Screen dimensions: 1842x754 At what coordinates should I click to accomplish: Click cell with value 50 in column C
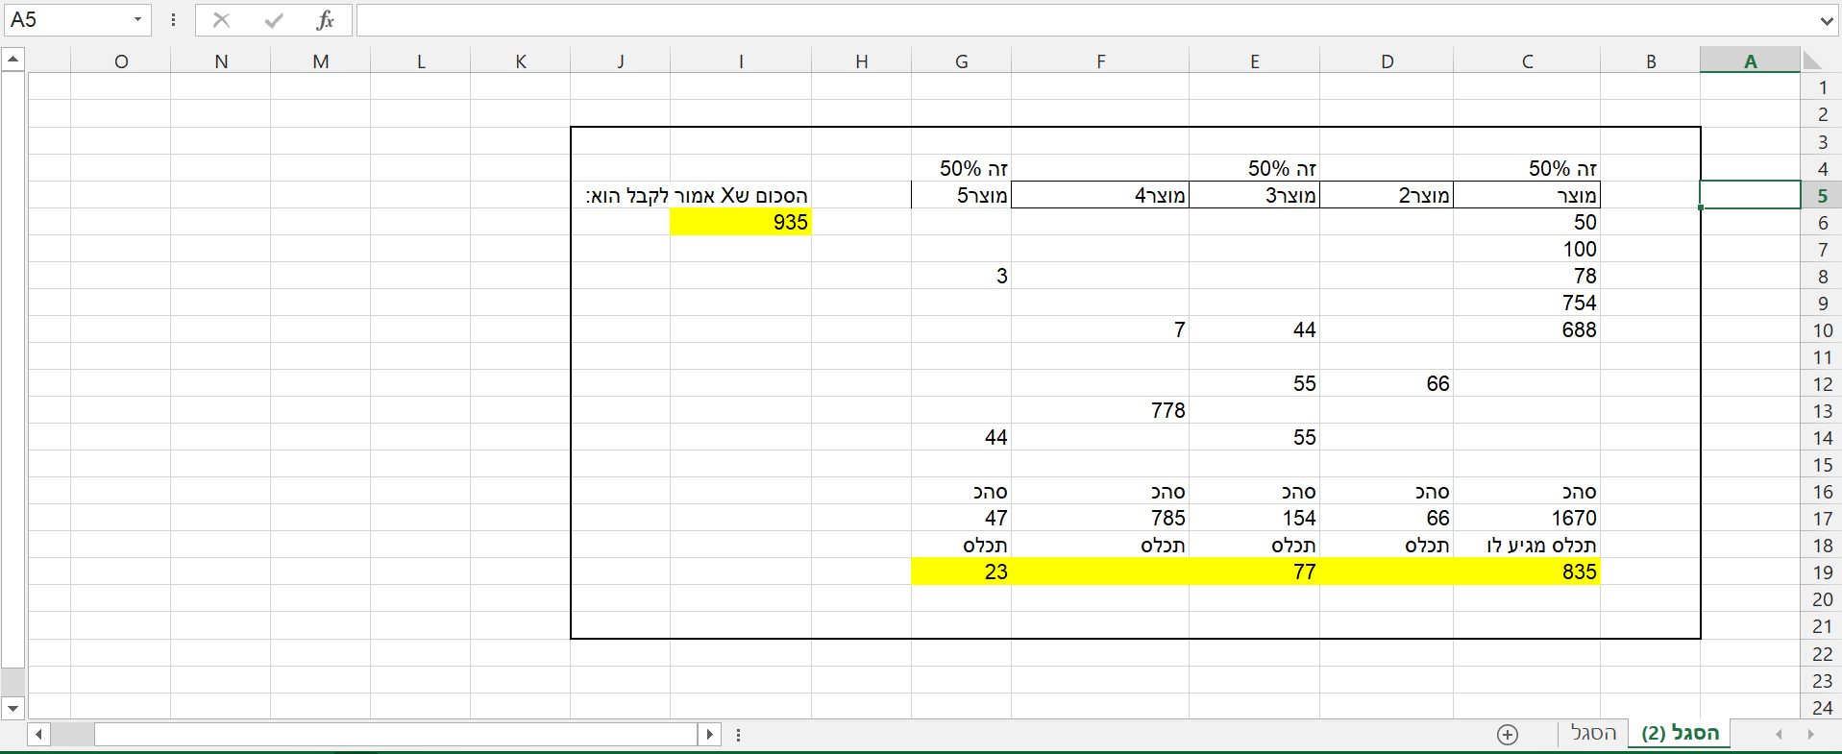click(x=1527, y=222)
